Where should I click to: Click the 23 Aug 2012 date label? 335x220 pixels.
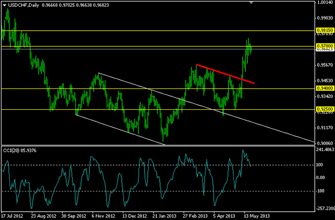point(44,216)
